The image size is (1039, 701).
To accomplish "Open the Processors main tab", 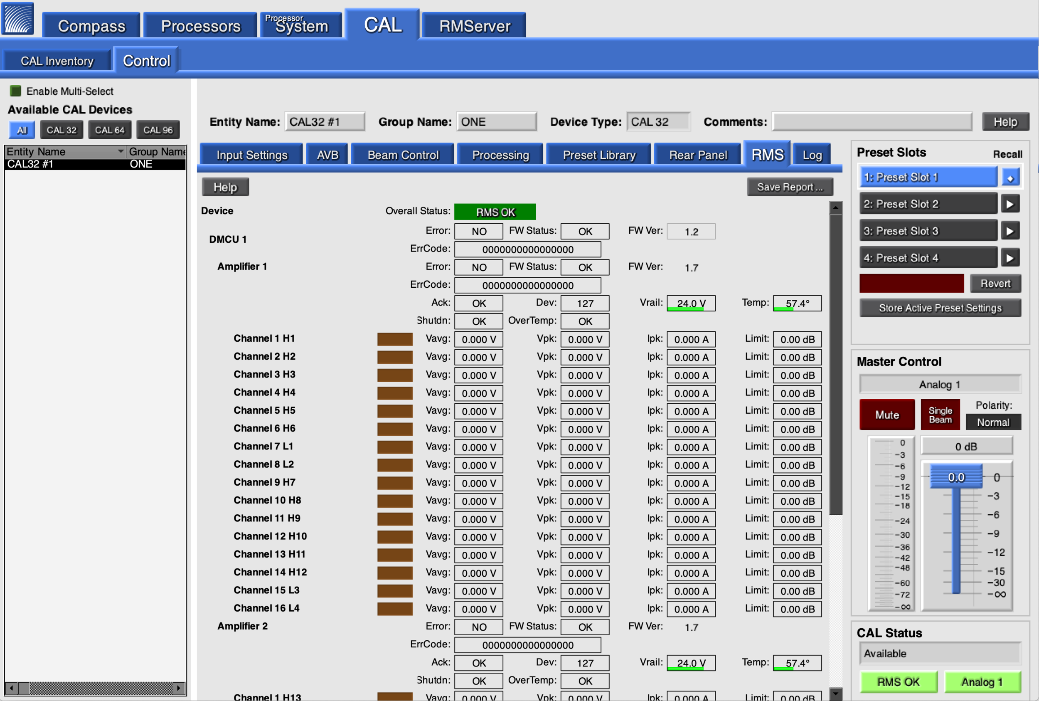I will 201,26.
